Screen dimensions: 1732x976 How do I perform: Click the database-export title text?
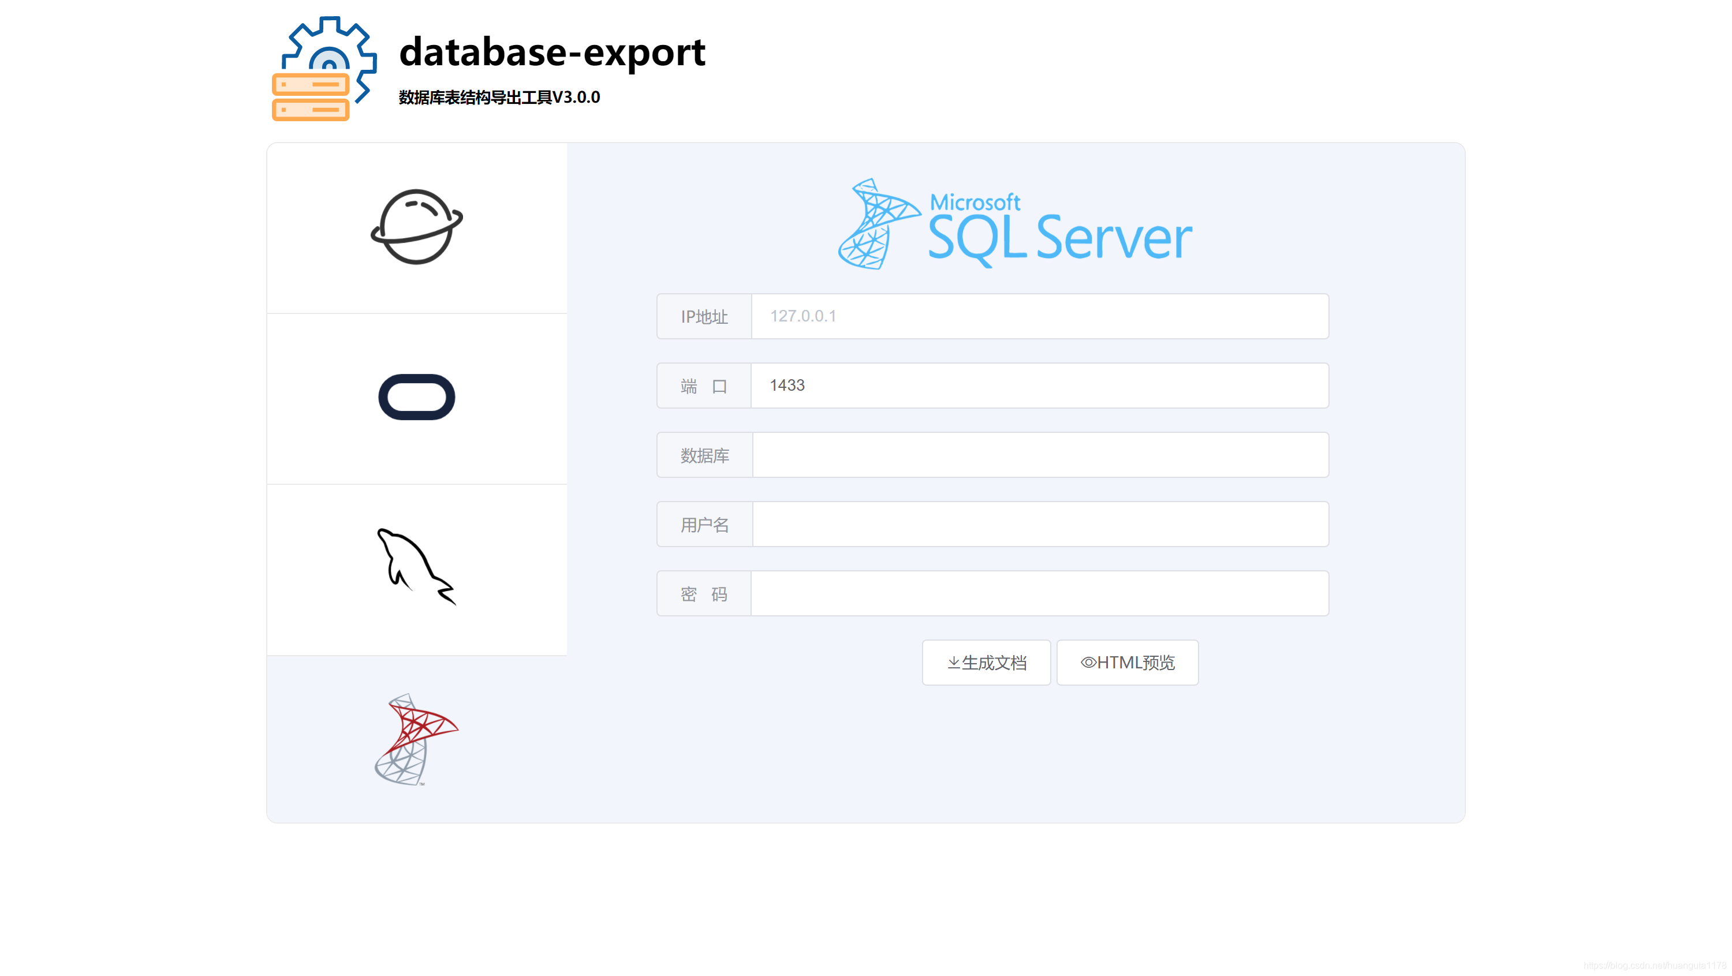click(x=552, y=52)
